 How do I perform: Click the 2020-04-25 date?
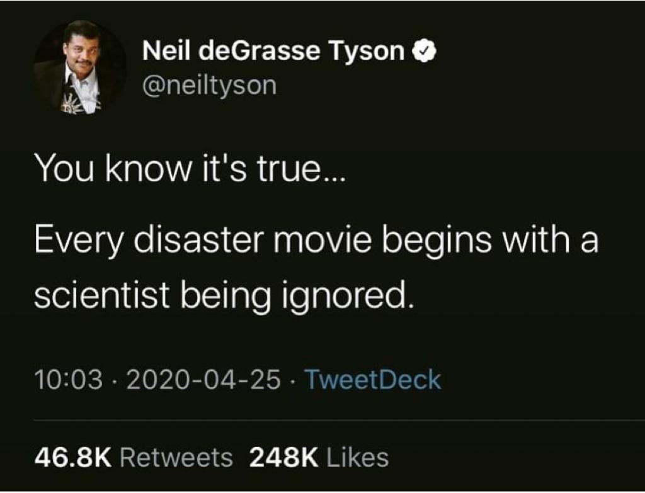[203, 380]
